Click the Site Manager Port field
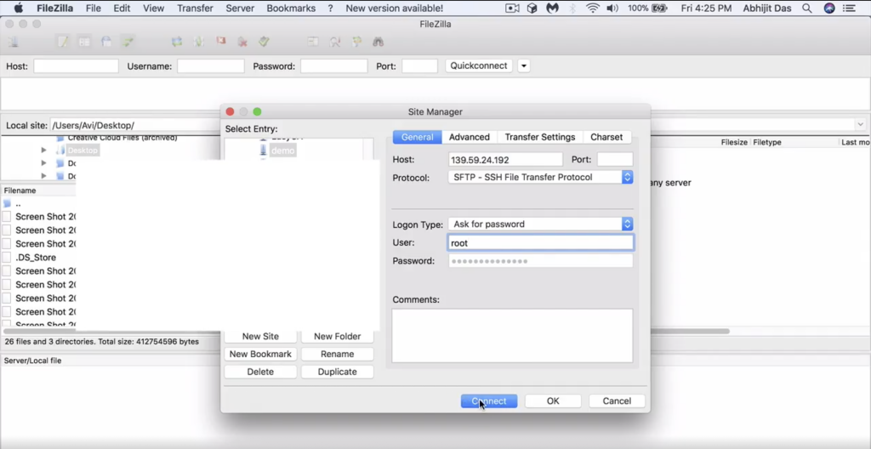This screenshot has width=871, height=449. coord(615,160)
